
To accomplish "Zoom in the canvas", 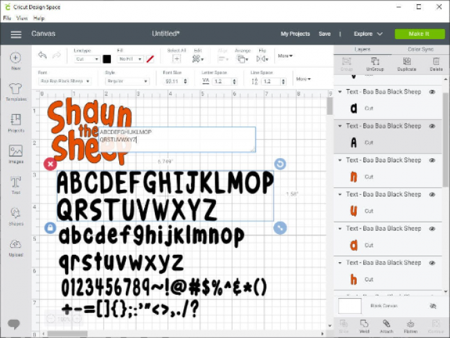I will pyautogui.click(x=77, y=318).
